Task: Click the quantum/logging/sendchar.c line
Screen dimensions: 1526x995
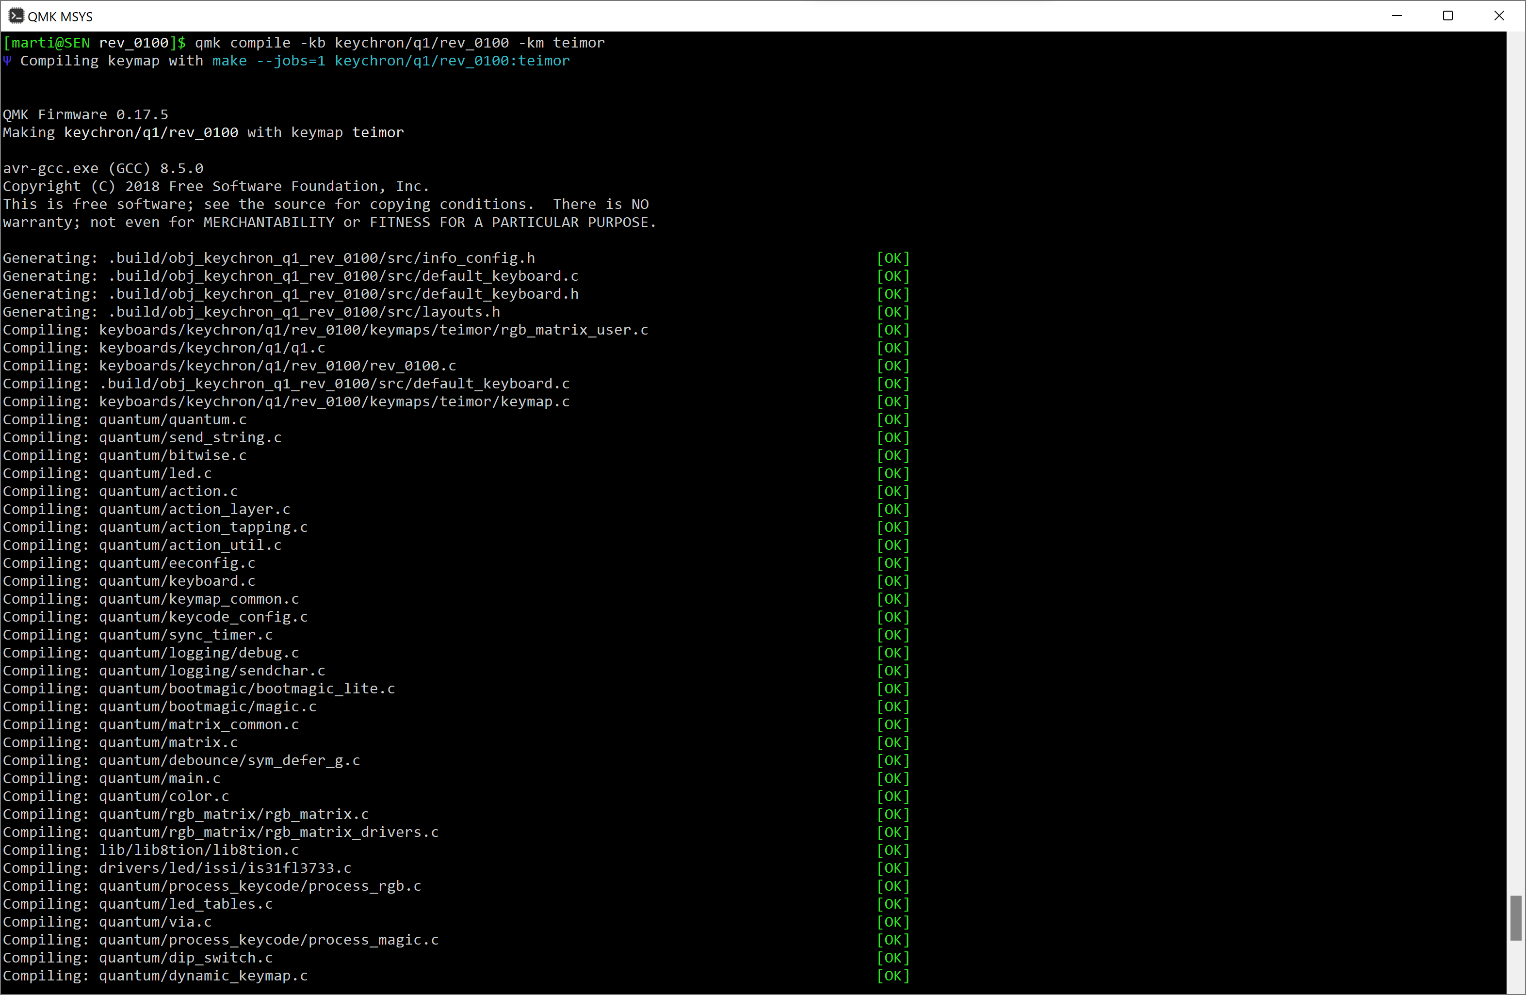Action: pos(164,671)
